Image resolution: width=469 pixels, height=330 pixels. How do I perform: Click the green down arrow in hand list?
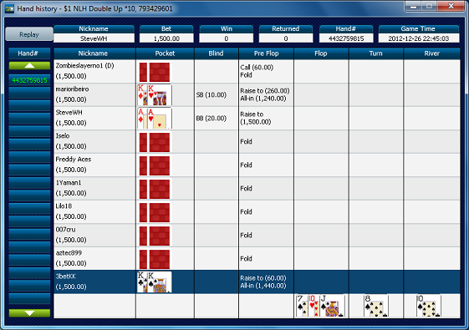29,313
